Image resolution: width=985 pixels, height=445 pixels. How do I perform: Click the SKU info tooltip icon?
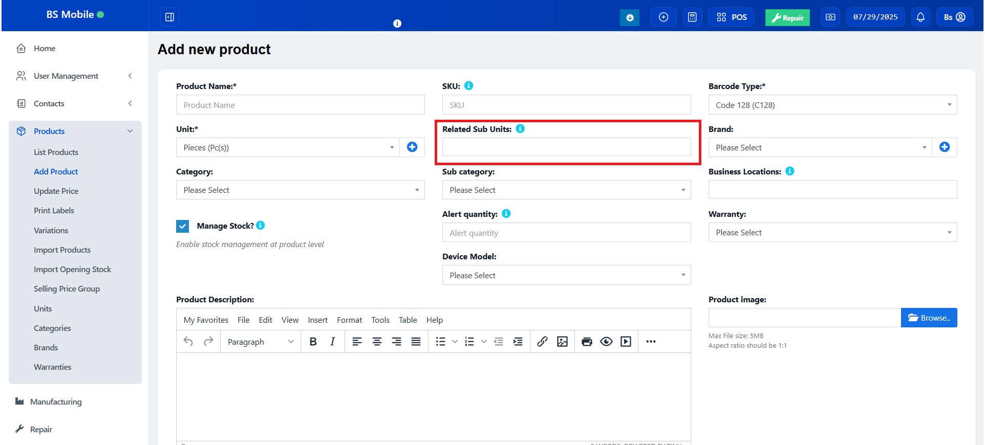tap(468, 86)
